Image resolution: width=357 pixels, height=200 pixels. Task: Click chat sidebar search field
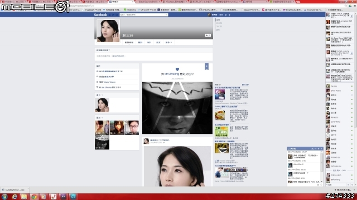click(x=336, y=185)
